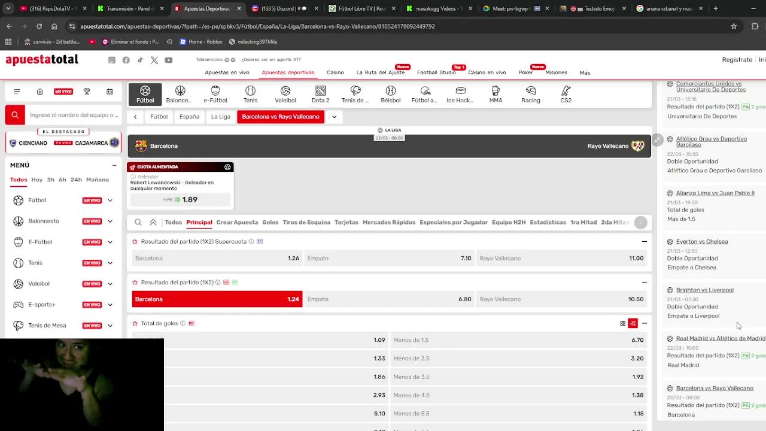Collapse all markets with double-chevron icon
The width and height of the screenshot is (766, 431).
tap(153, 222)
